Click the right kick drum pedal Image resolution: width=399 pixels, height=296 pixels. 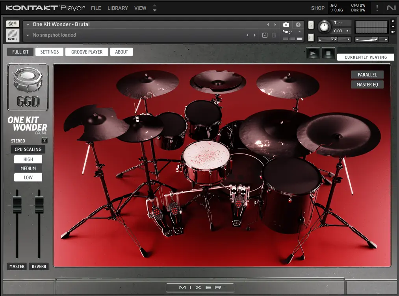coord(238,205)
